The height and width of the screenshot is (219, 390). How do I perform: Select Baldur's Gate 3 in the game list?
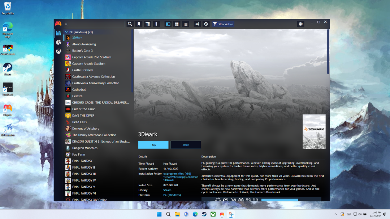(82, 50)
